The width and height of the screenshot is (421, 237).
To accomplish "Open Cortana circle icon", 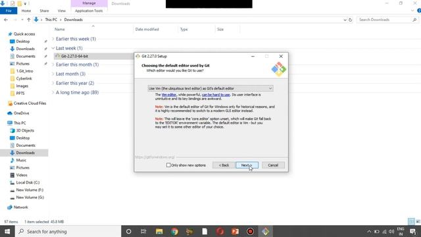I will point(129,231).
